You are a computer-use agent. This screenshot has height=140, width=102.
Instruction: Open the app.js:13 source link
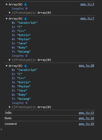click(86, 113)
